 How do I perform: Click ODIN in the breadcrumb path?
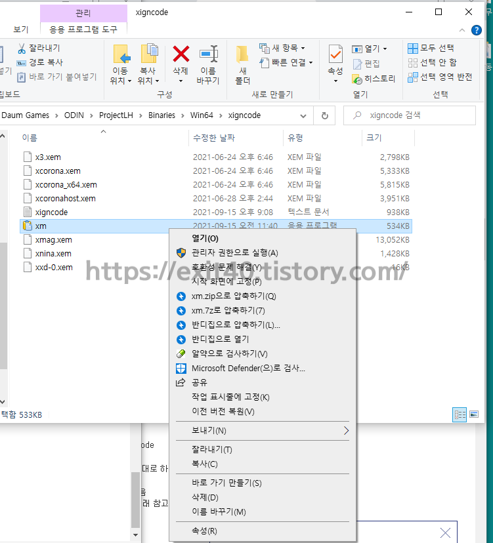coord(74,115)
